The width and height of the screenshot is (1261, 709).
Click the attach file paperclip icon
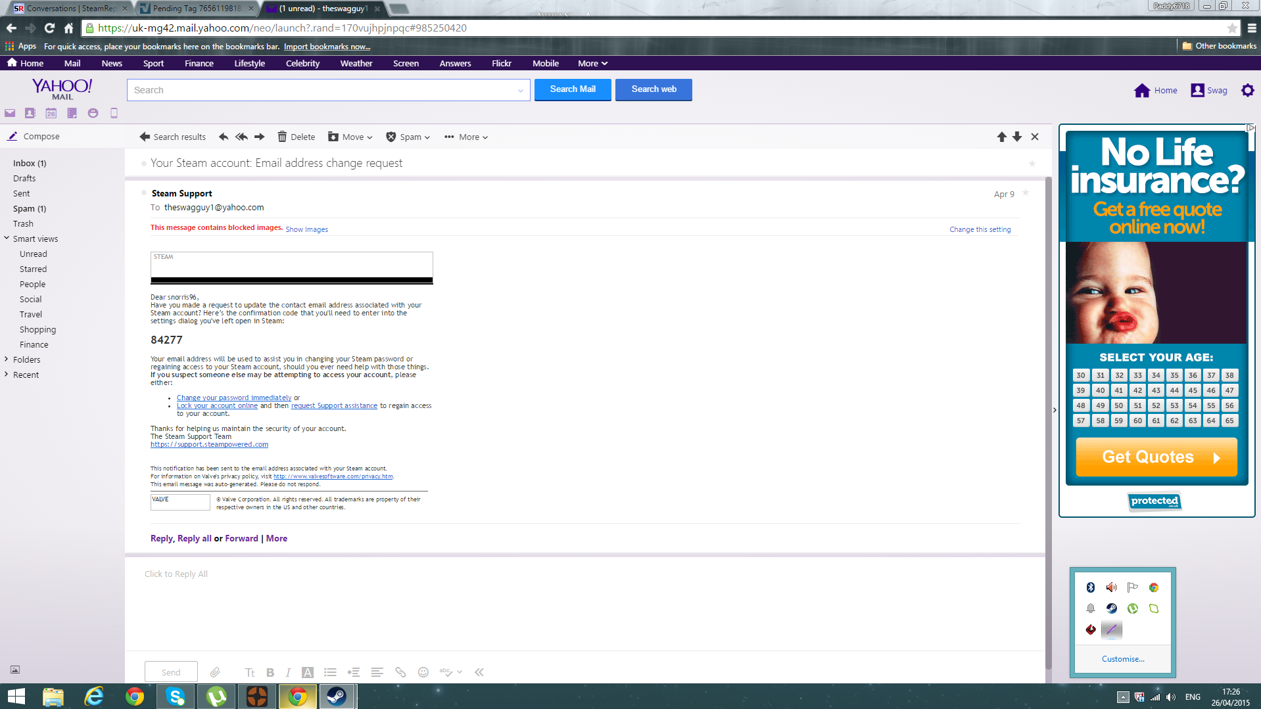pos(215,672)
